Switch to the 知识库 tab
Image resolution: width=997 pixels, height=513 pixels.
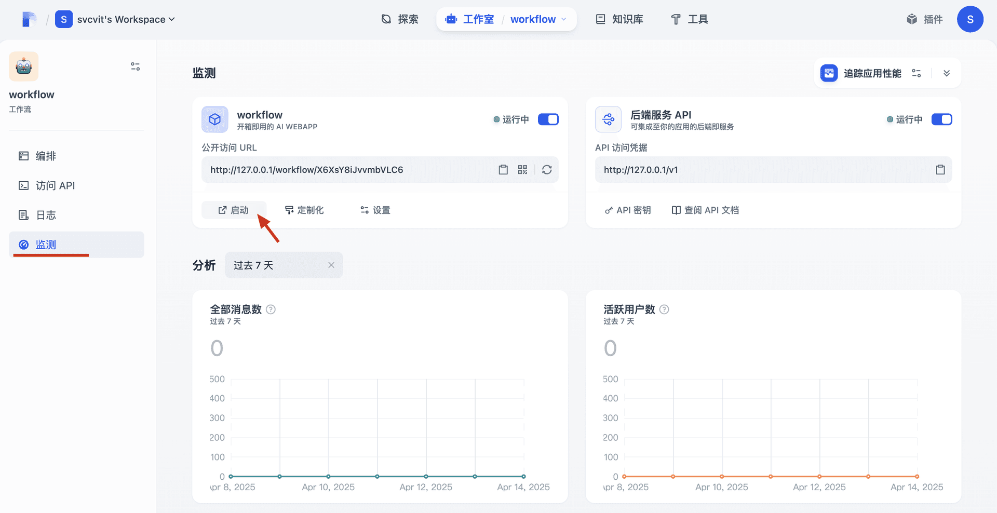tap(618, 19)
